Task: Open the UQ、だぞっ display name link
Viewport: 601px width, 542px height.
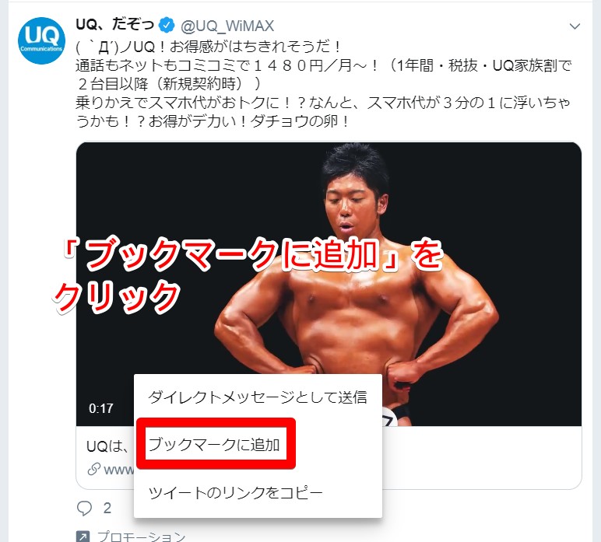Action: (x=114, y=25)
